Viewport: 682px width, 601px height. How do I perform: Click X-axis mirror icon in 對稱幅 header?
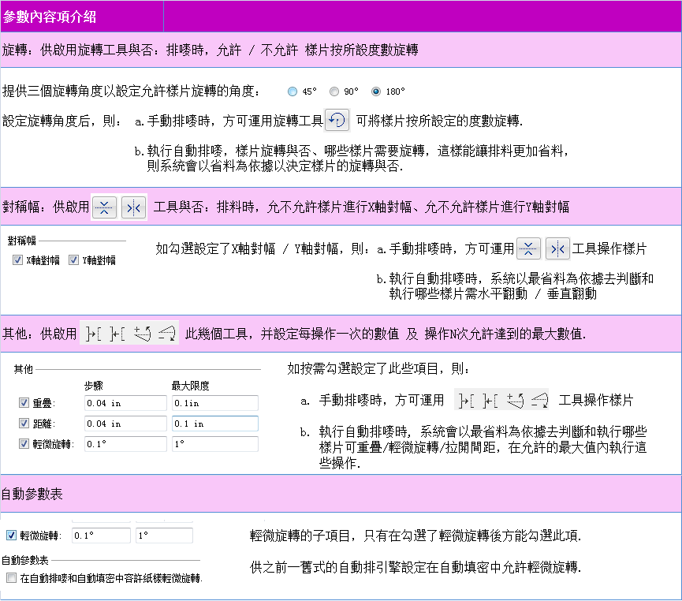point(105,207)
